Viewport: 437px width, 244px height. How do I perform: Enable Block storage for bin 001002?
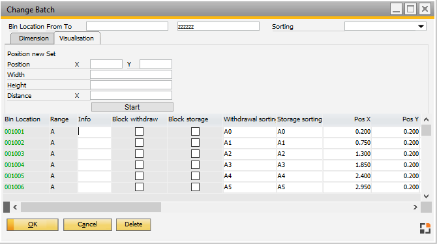click(x=195, y=142)
